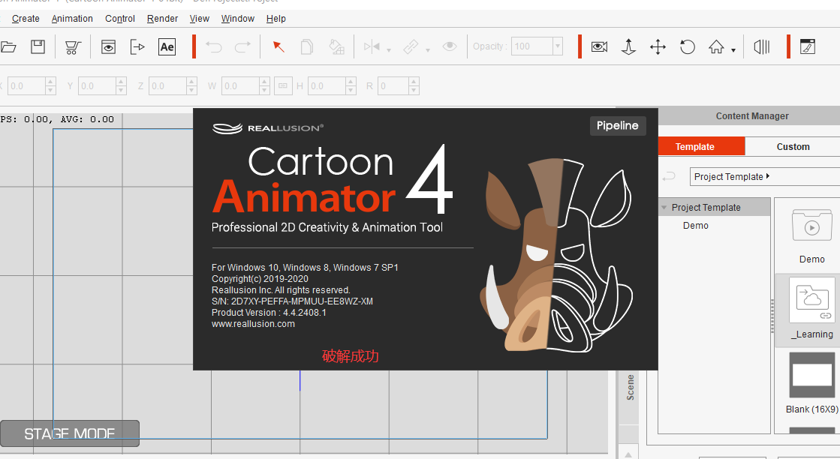Select the pan camera cross-arrows tool
The image size is (840, 459).
tap(658, 47)
